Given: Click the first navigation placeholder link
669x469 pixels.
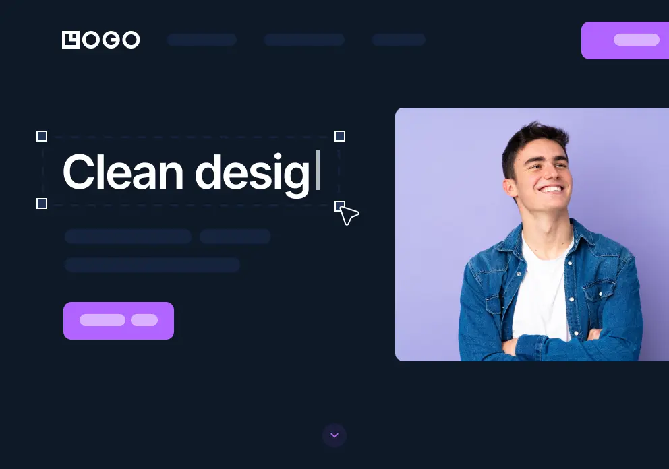Looking at the screenshot, I should (202, 40).
